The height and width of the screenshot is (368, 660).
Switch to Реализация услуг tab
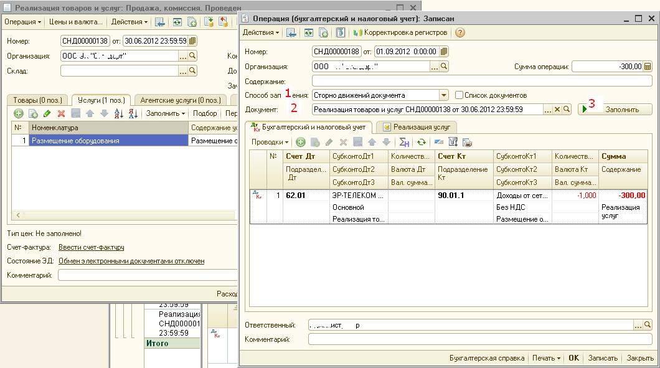coord(417,127)
